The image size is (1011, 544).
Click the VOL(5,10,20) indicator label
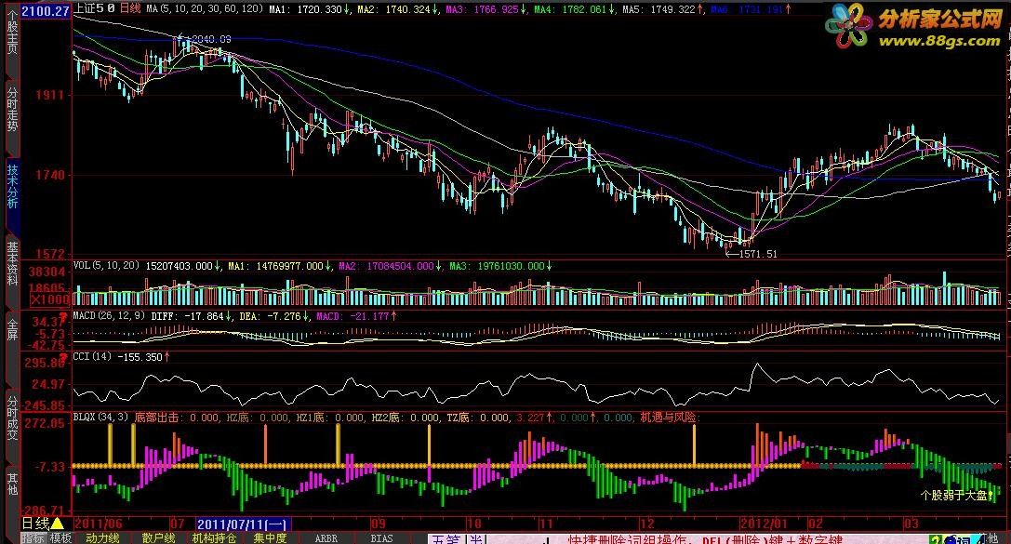click(x=106, y=265)
